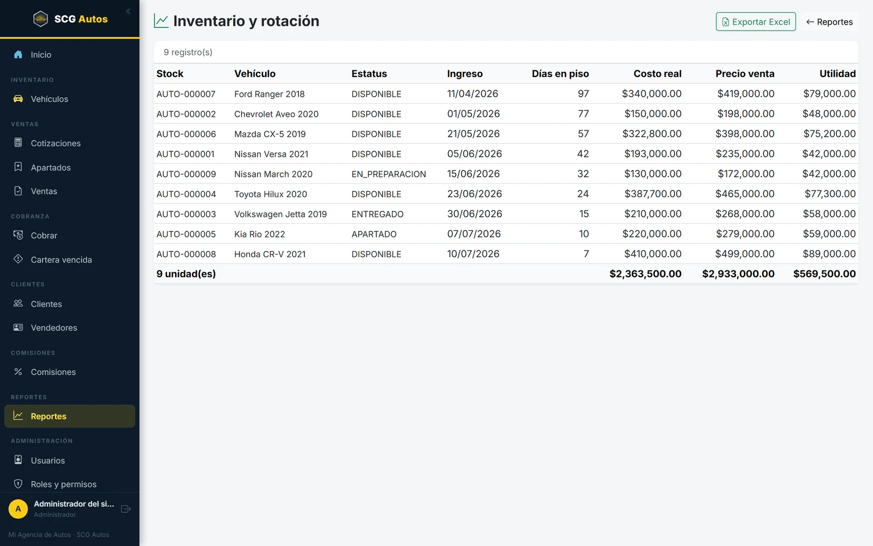Click the APARTADO status cell
Screen dimensions: 873x546
click(374, 234)
